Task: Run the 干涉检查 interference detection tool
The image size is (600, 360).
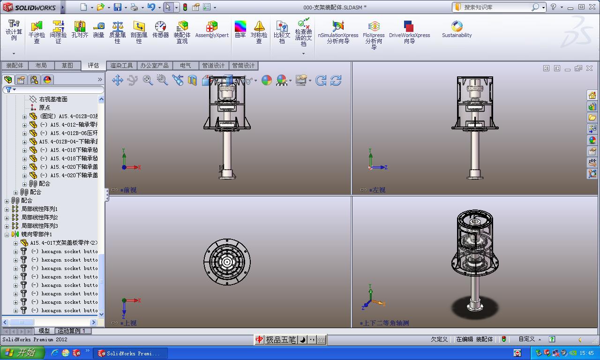Action: (37, 32)
